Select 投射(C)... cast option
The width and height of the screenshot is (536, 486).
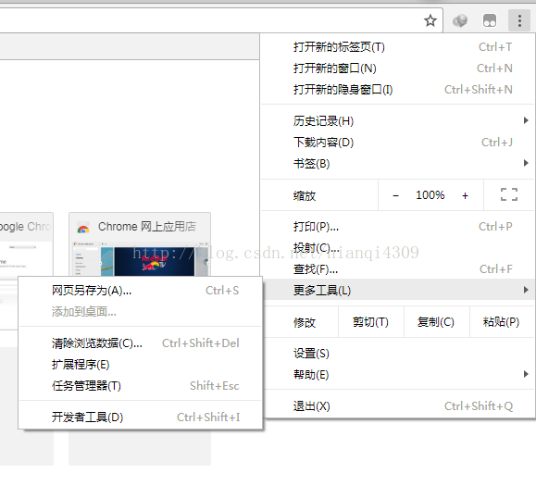click(x=398, y=248)
